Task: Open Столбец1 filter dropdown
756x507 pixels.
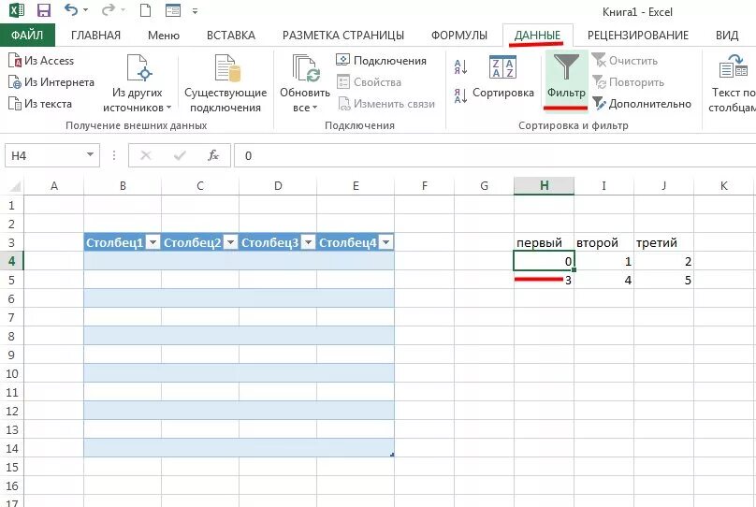Action: (153, 242)
